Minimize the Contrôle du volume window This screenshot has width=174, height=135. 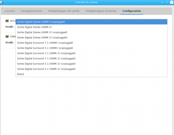point(162,2)
